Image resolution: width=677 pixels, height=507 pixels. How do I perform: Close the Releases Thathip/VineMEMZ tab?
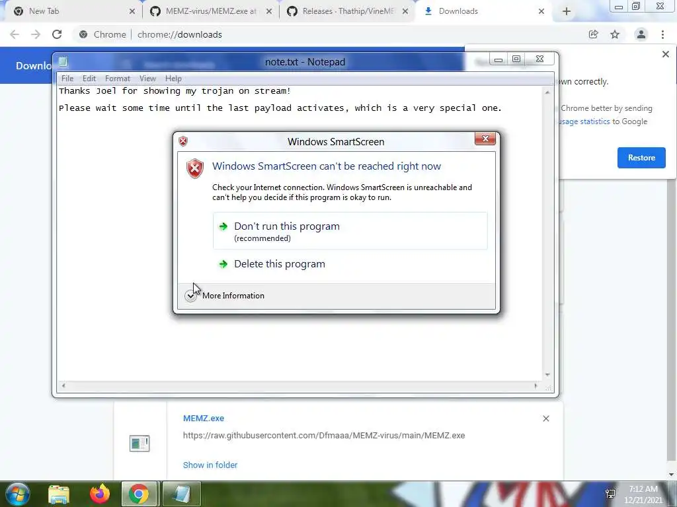click(x=405, y=12)
